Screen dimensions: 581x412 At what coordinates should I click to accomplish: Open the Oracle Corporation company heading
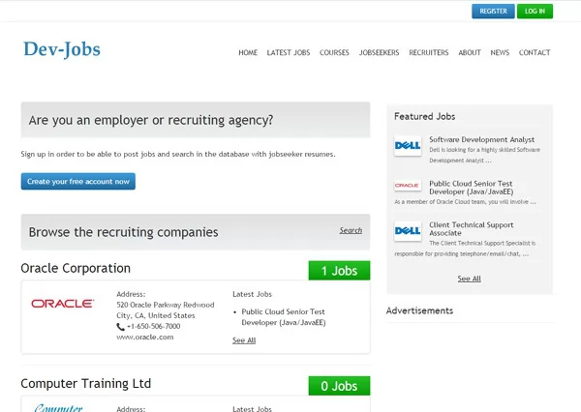pos(76,268)
